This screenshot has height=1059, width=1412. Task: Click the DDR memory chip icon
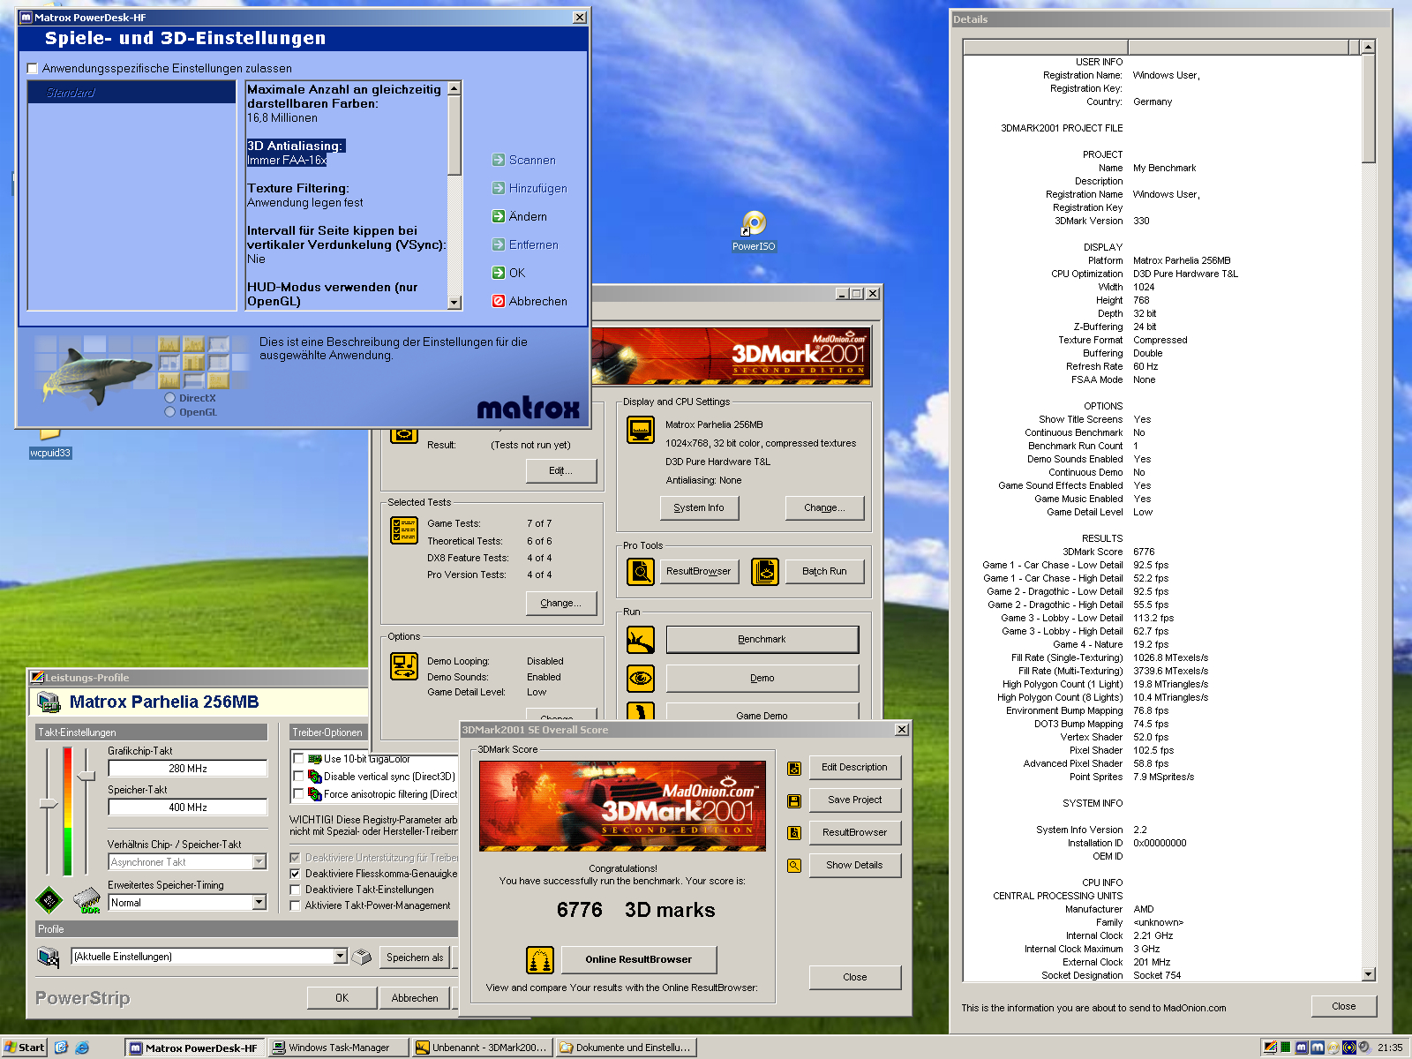(86, 900)
